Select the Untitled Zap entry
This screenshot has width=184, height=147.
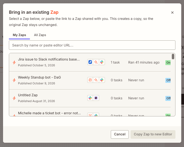(x=90, y=98)
